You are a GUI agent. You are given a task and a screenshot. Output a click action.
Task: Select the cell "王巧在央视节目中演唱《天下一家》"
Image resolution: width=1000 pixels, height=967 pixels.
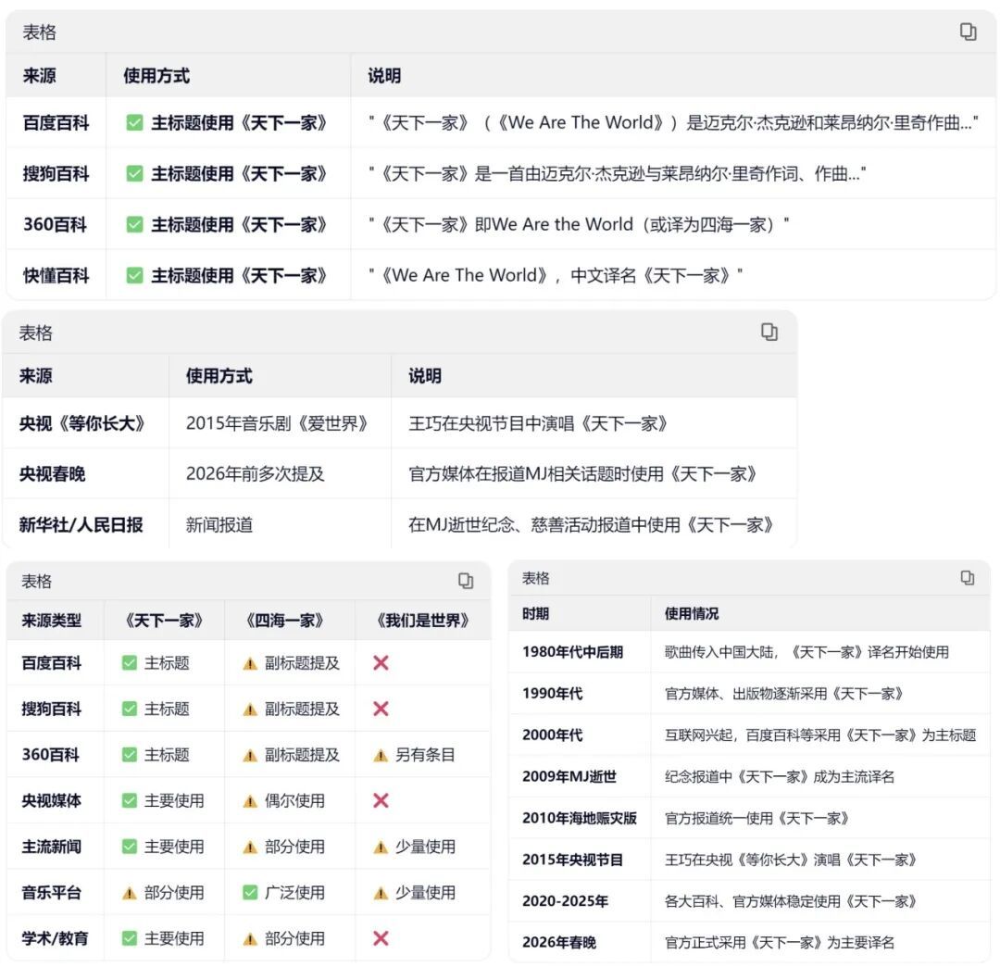pos(538,423)
